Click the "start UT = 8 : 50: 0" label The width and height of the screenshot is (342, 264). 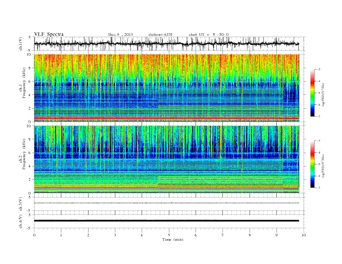coord(209,35)
